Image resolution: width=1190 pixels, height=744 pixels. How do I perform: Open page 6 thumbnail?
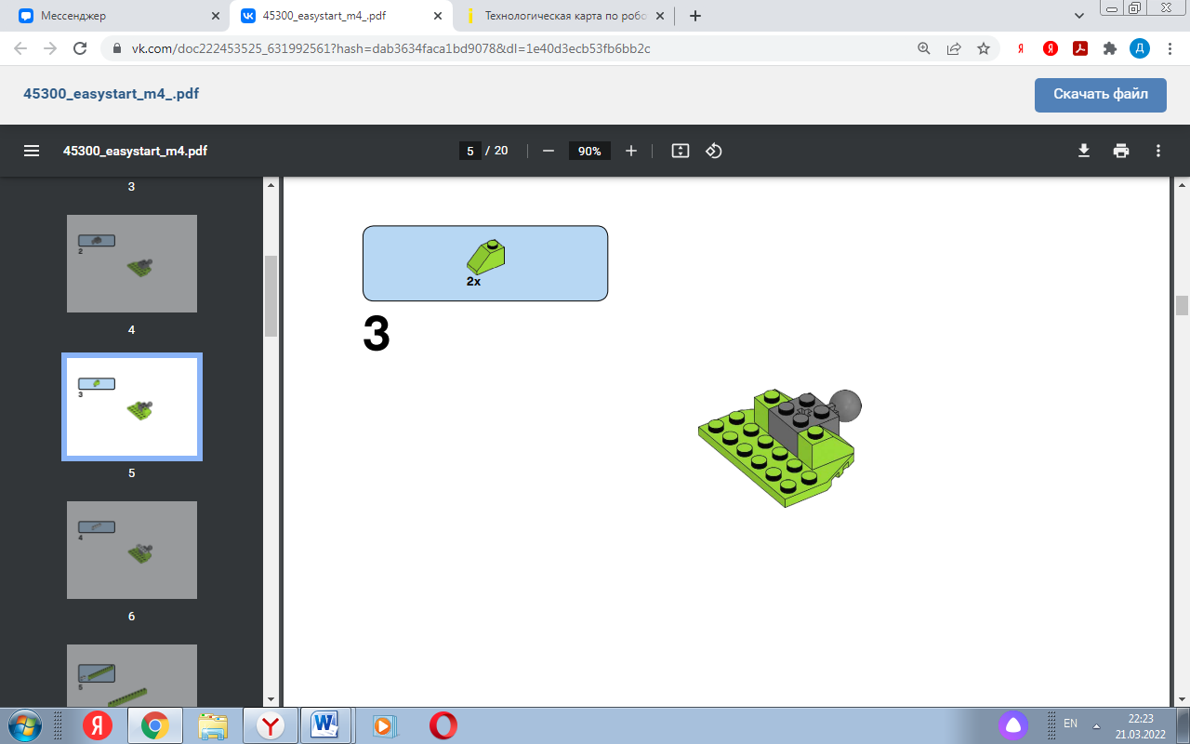coord(132,550)
